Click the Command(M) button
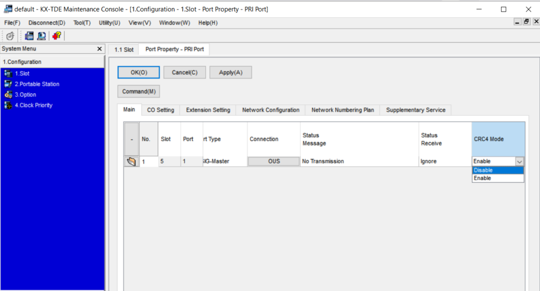The height and width of the screenshot is (291, 540). (x=138, y=91)
